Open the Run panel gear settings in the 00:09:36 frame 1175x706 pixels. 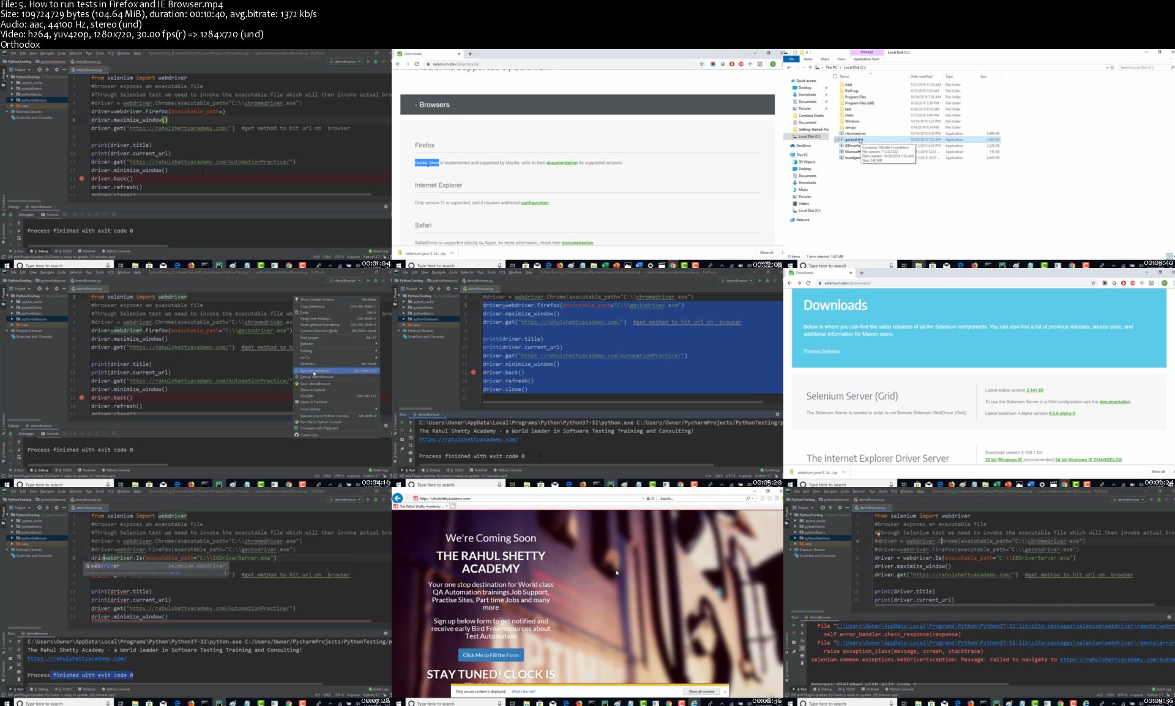click(x=1169, y=617)
